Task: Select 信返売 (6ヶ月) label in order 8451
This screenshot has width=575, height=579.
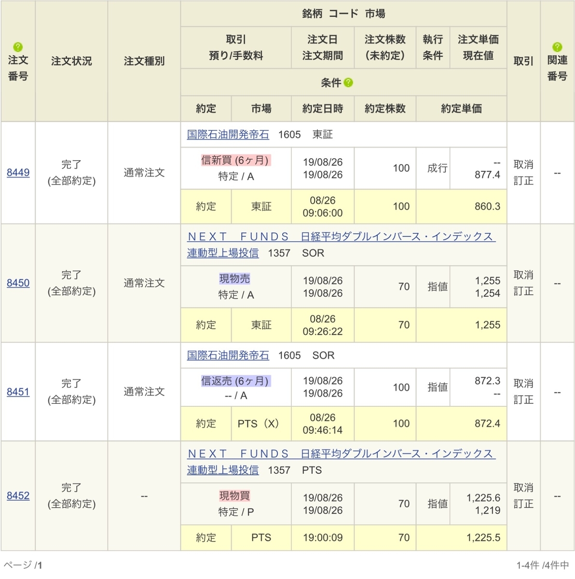Action: (x=235, y=381)
